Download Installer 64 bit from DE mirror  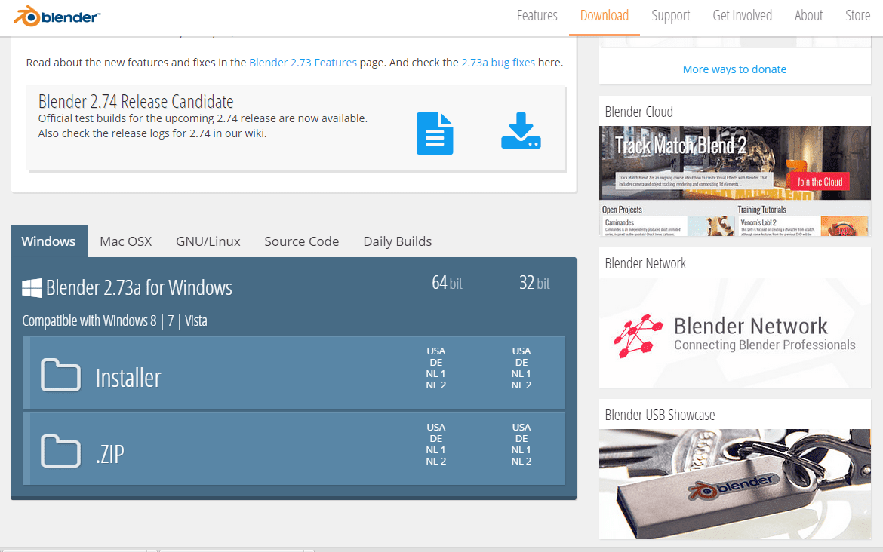coord(436,363)
